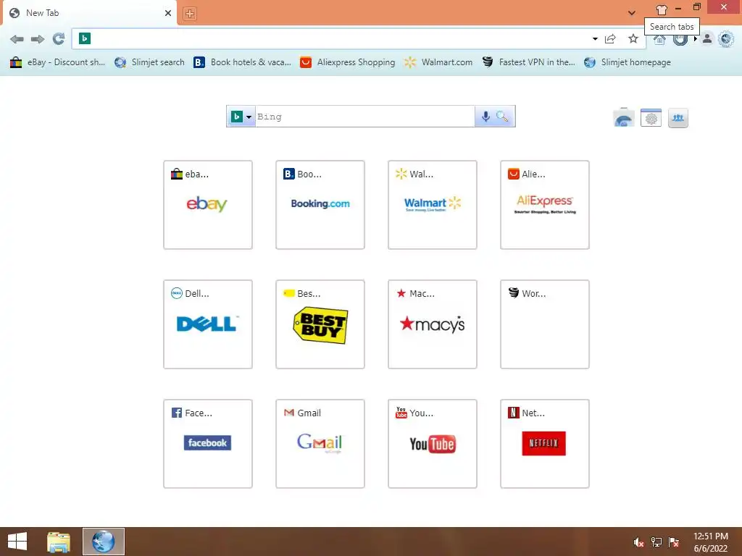Open the Search tabs chevron
742x556 pixels.
tap(632, 13)
